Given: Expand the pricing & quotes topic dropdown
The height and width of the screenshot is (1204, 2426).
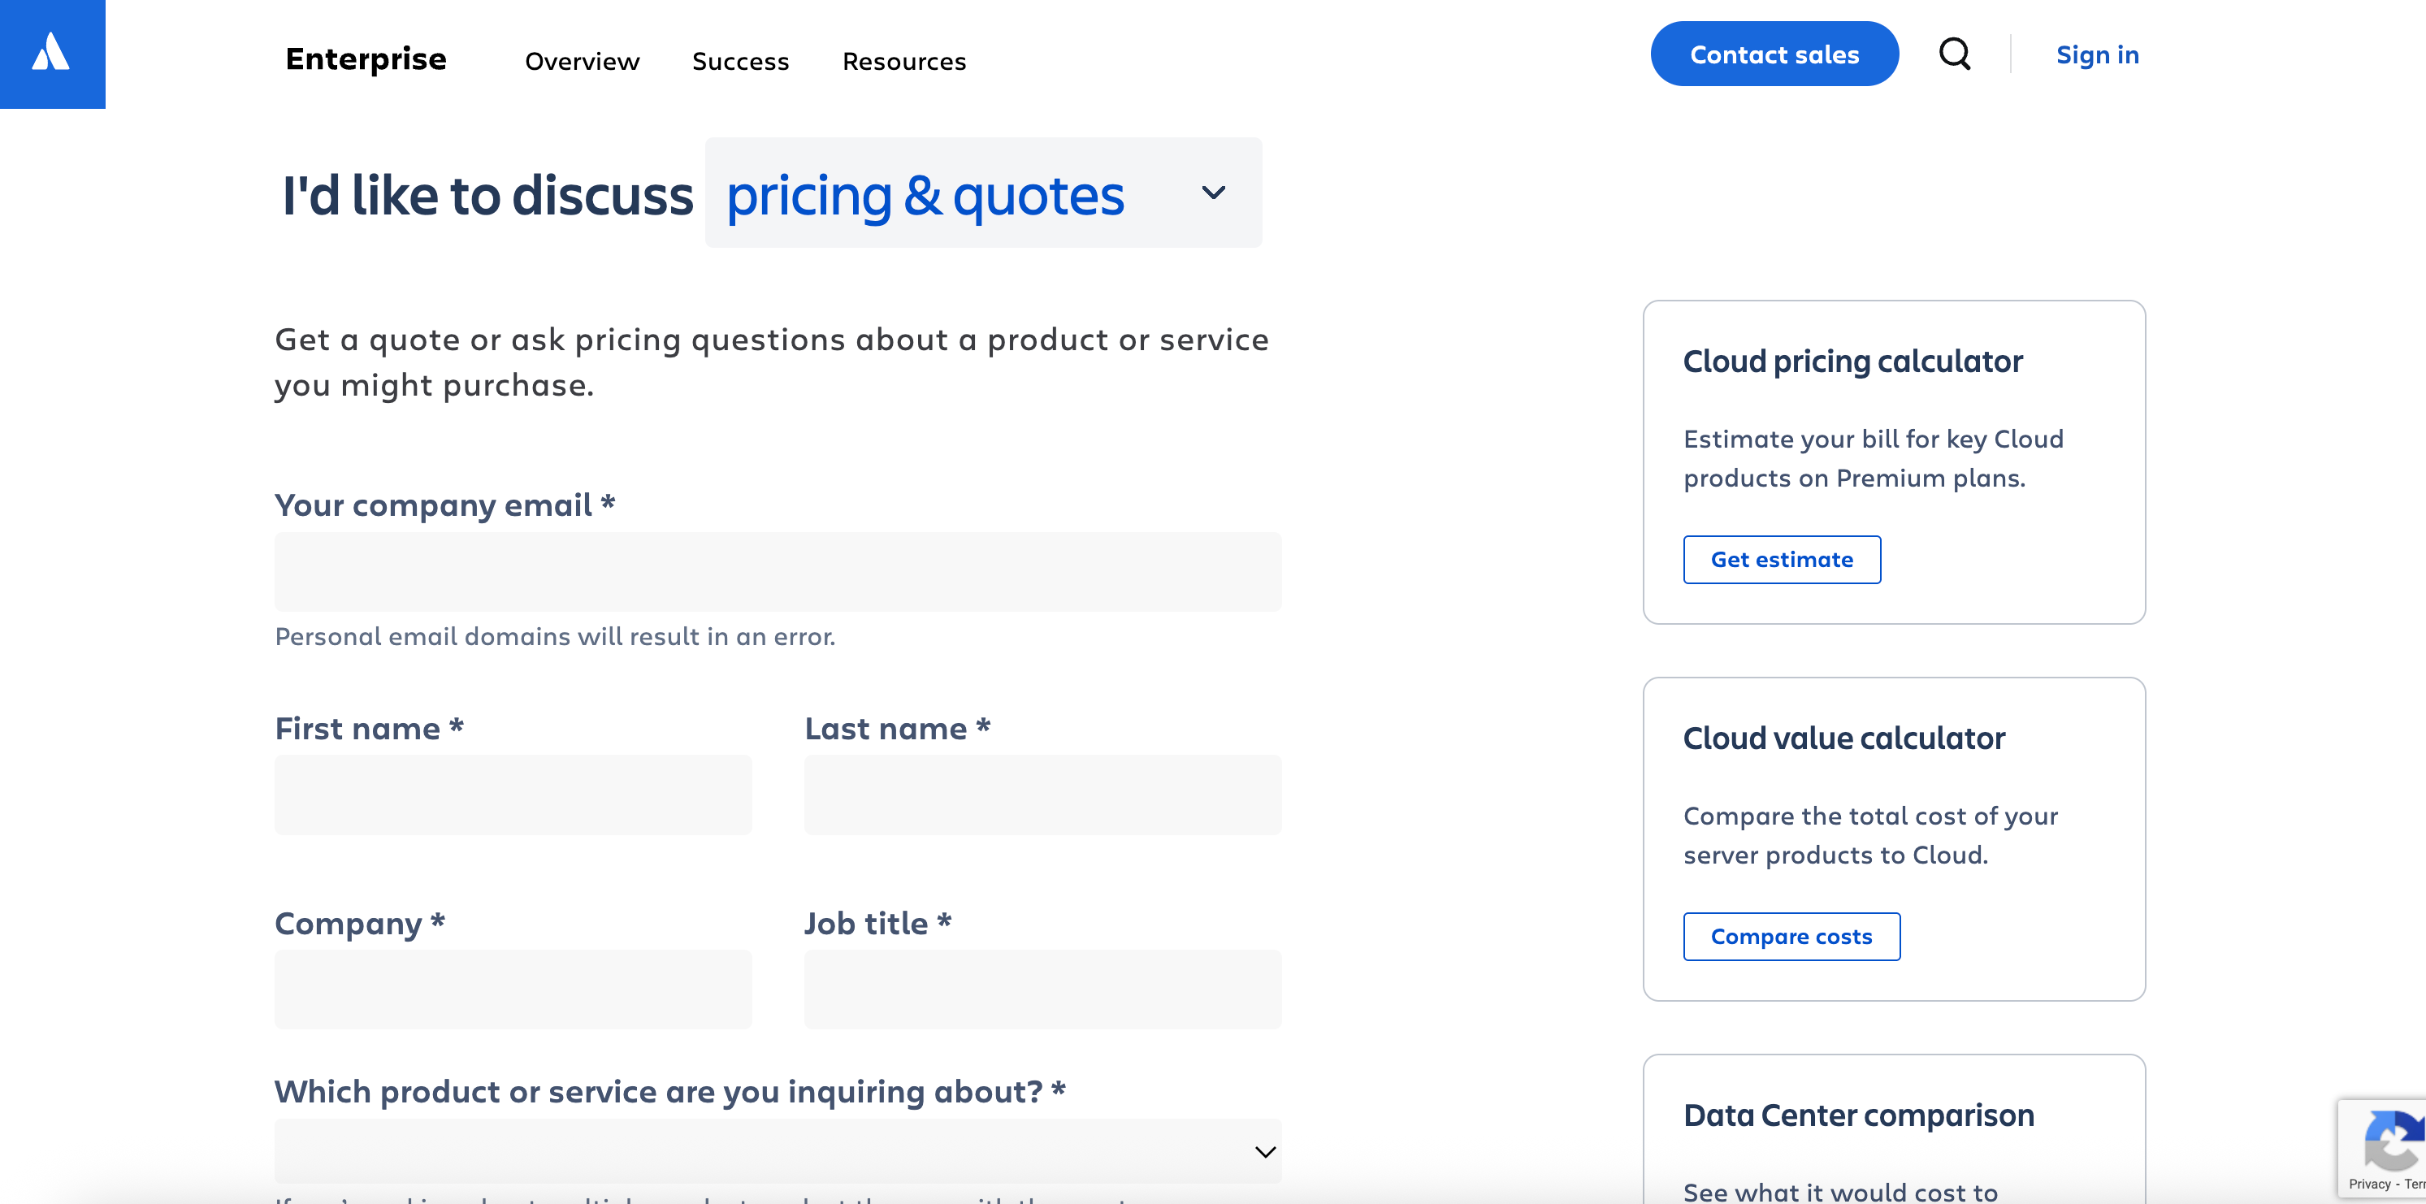Looking at the screenshot, I should click(983, 193).
